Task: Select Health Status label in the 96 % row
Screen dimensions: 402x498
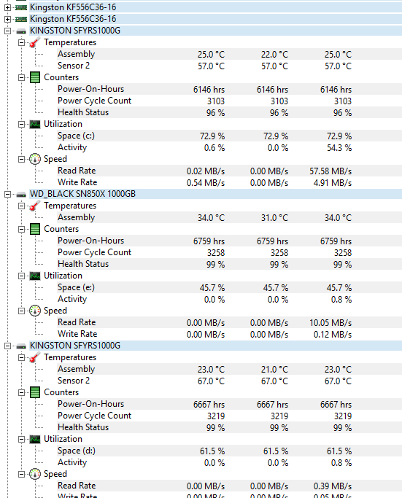Action: [83, 112]
